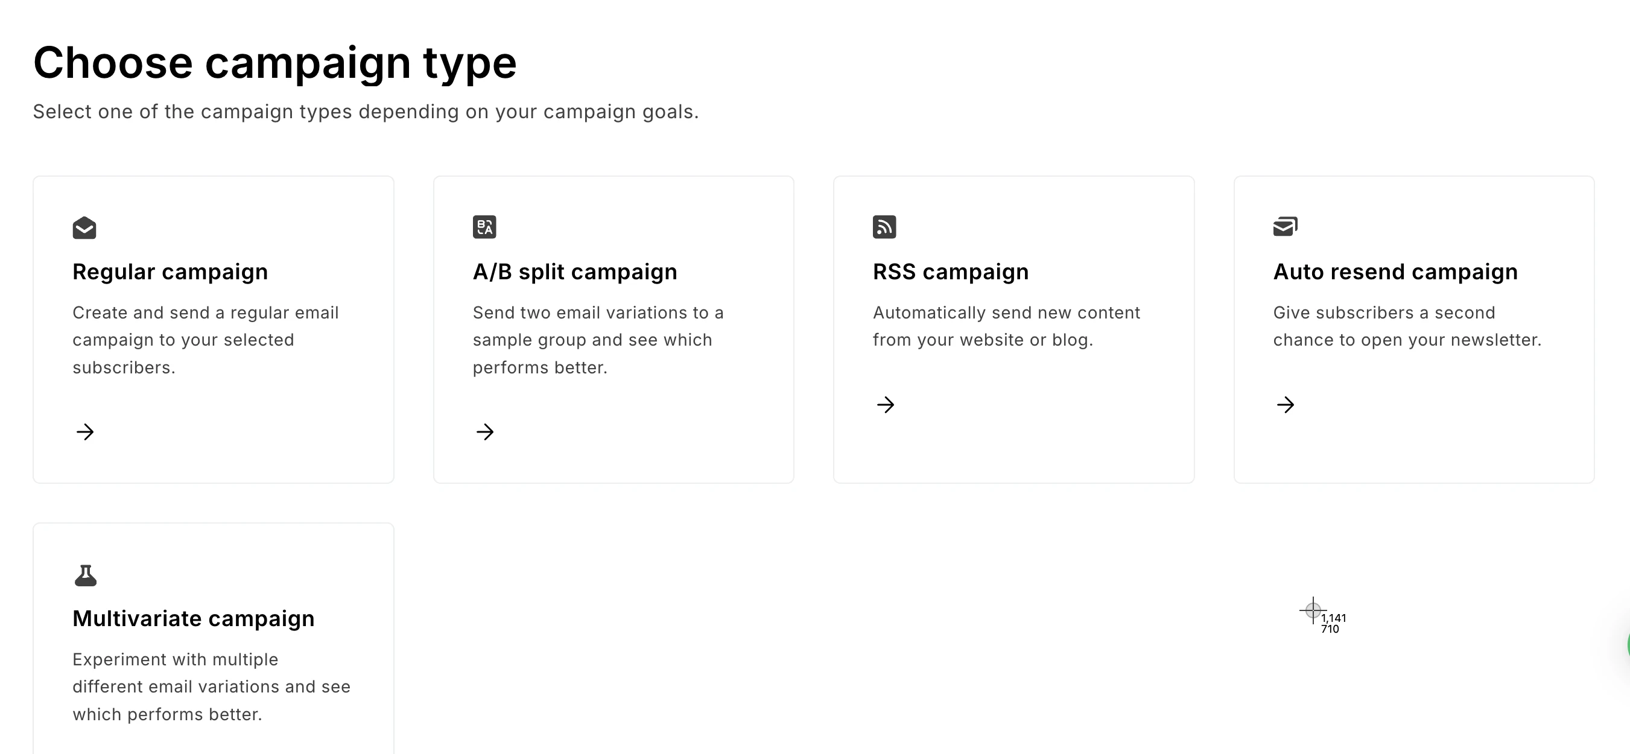Select the A/B split campaign icon
This screenshot has width=1630, height=754.
484,227
